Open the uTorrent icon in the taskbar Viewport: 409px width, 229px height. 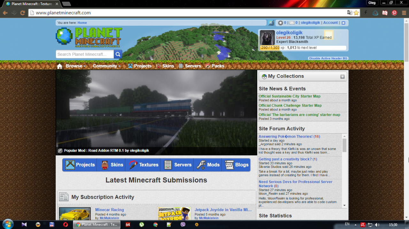[x=141, y=224]
